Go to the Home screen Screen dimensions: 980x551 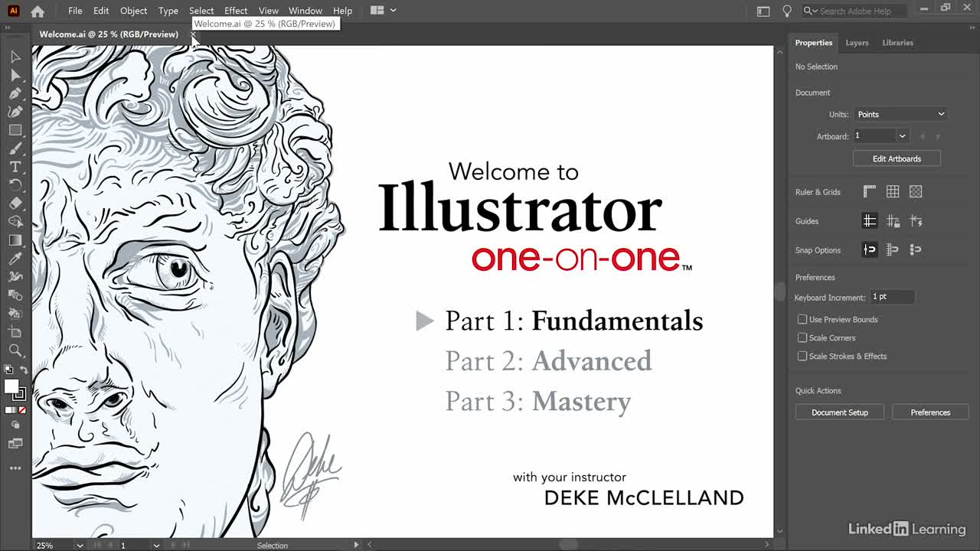coord(38,11)
